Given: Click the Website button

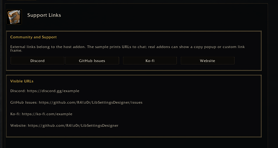Looking at the screenshot, I should click(208, 60).
